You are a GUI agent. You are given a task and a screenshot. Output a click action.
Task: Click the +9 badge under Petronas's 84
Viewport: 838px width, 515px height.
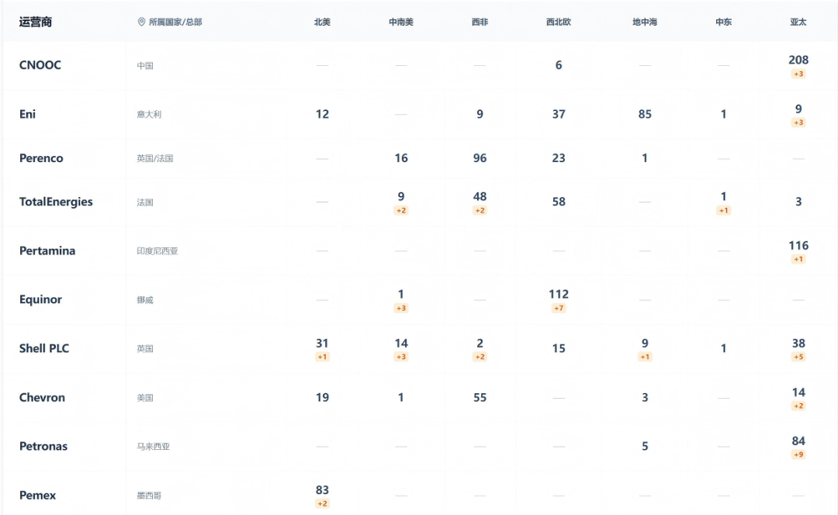pyautogui.click(x=798, y=455)
